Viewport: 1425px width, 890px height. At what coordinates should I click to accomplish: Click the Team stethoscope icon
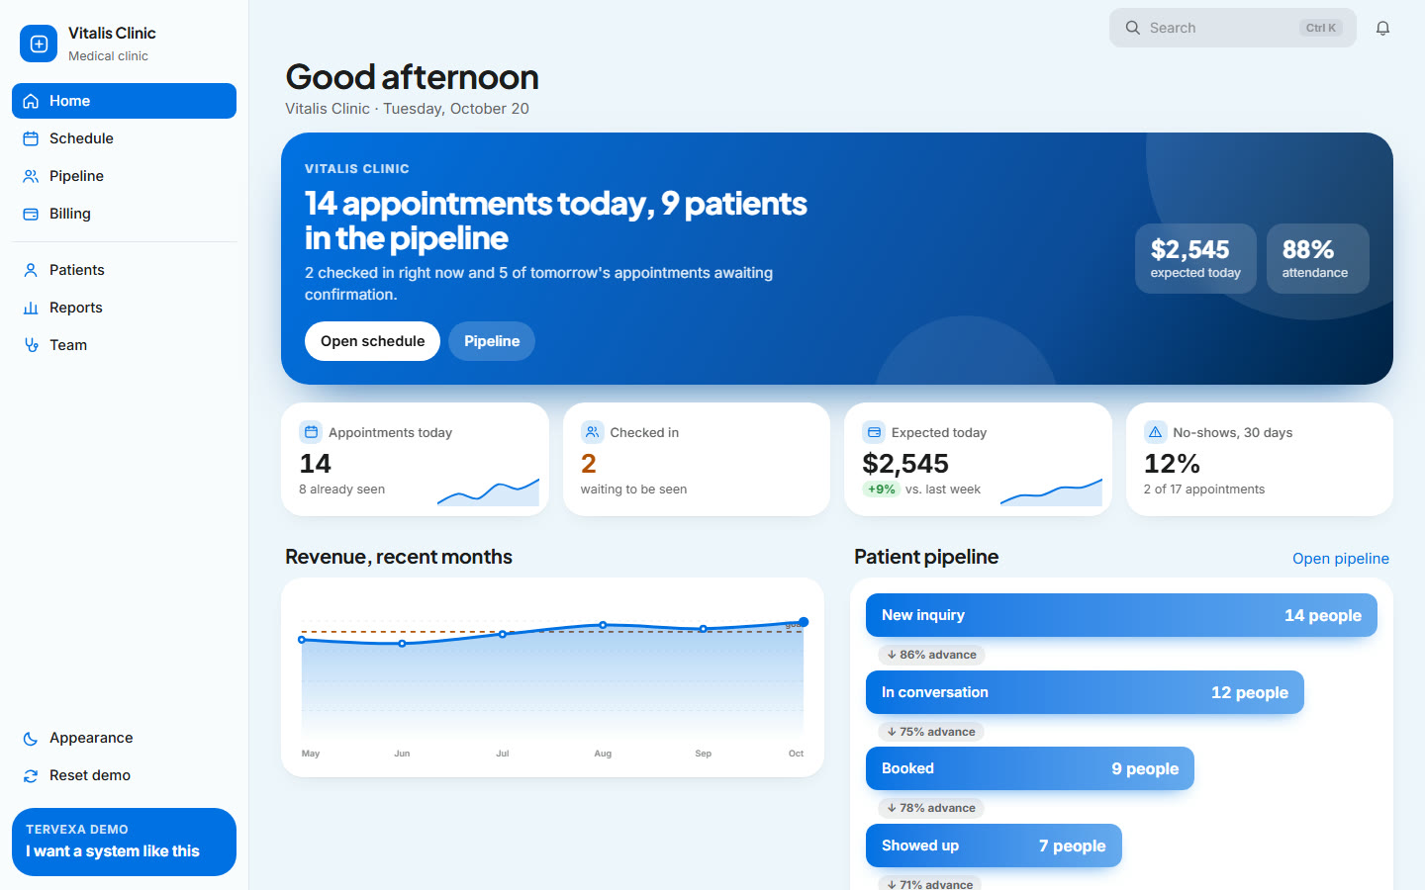coord(31,345)
